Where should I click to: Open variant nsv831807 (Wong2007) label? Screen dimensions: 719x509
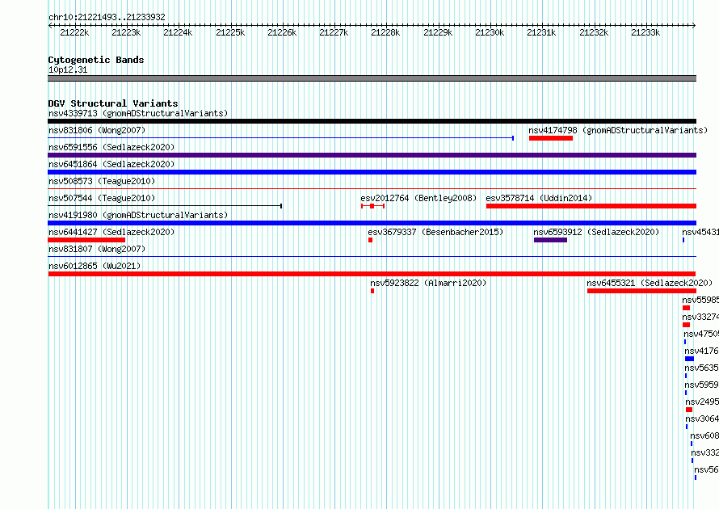click(97, 249)
